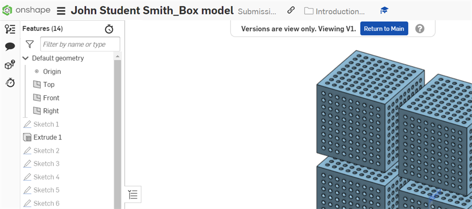Open versions and history panel icon
The height and width of the screenshot is (209, 472).
10,29
